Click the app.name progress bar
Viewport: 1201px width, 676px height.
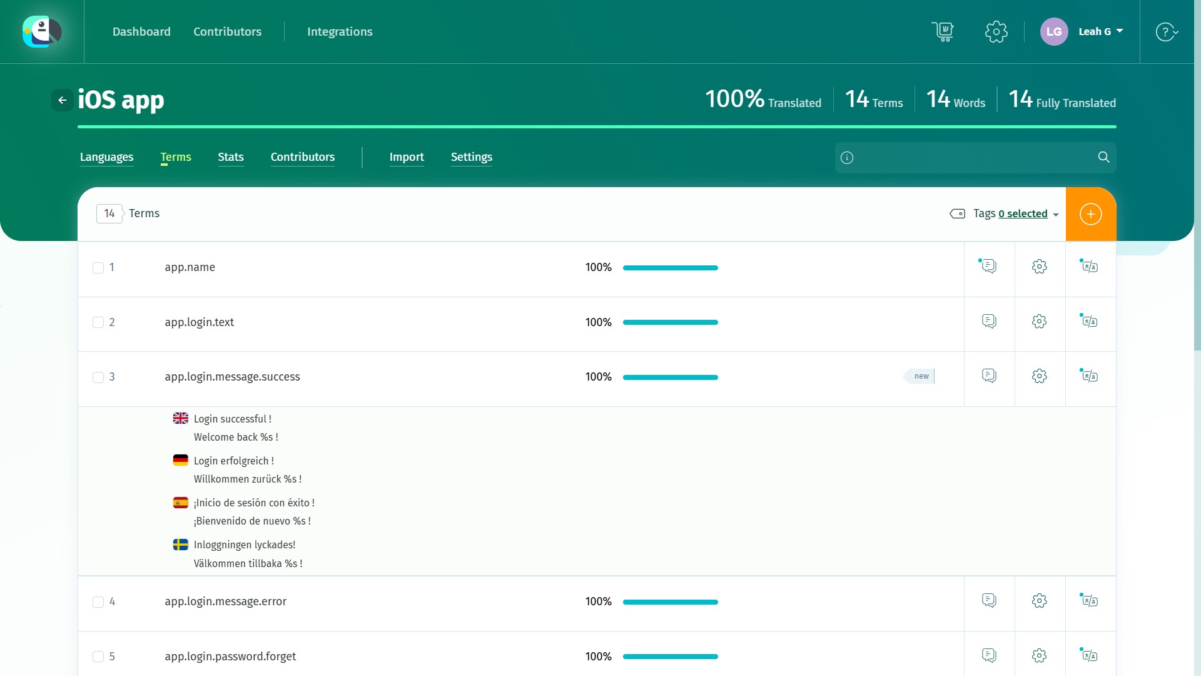[670, 268]
